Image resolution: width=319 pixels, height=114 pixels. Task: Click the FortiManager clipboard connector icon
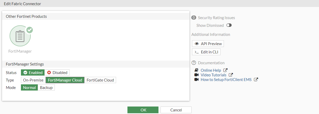click(20, 36)
